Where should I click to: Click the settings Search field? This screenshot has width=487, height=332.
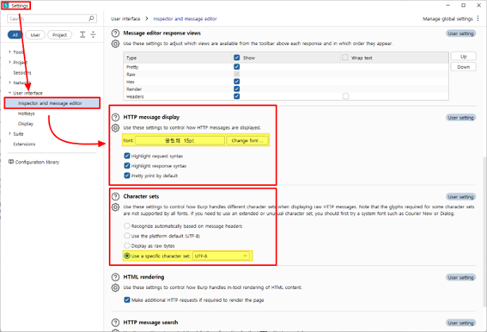[52, 19]
